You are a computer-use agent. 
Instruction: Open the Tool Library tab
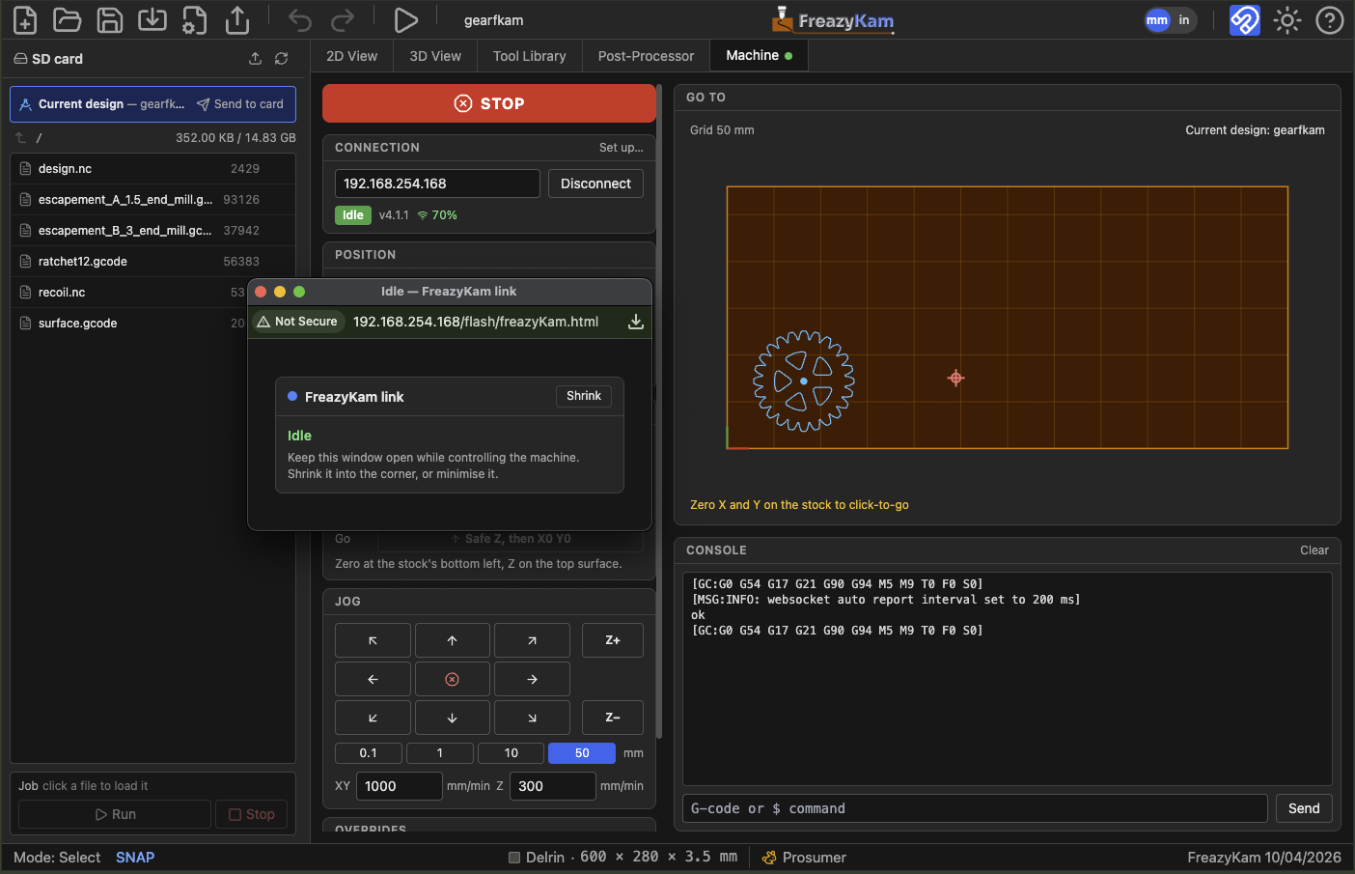(x=530, y=56)
